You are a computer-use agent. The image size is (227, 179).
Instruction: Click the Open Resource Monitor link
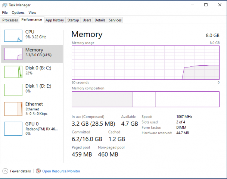61,171
